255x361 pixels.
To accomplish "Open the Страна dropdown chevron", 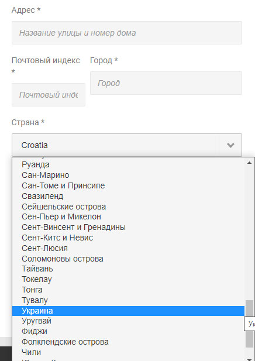I will (x=230, y=145).
